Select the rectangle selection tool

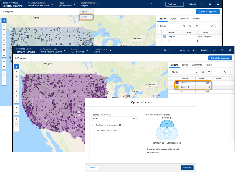tap(16, 81)
